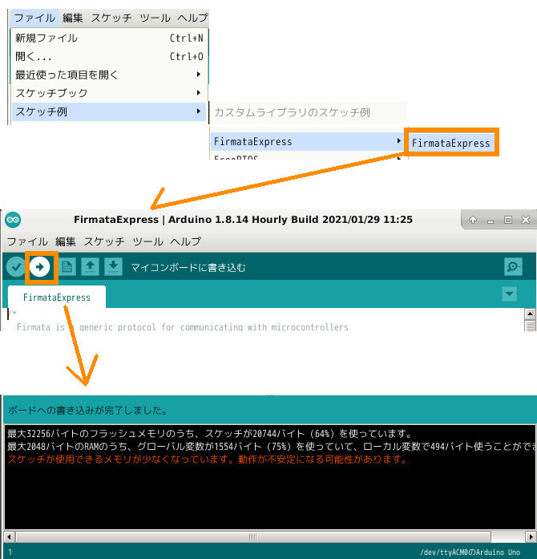
Task: Click ヘルプ in the top menu bar
Action: 192,18
